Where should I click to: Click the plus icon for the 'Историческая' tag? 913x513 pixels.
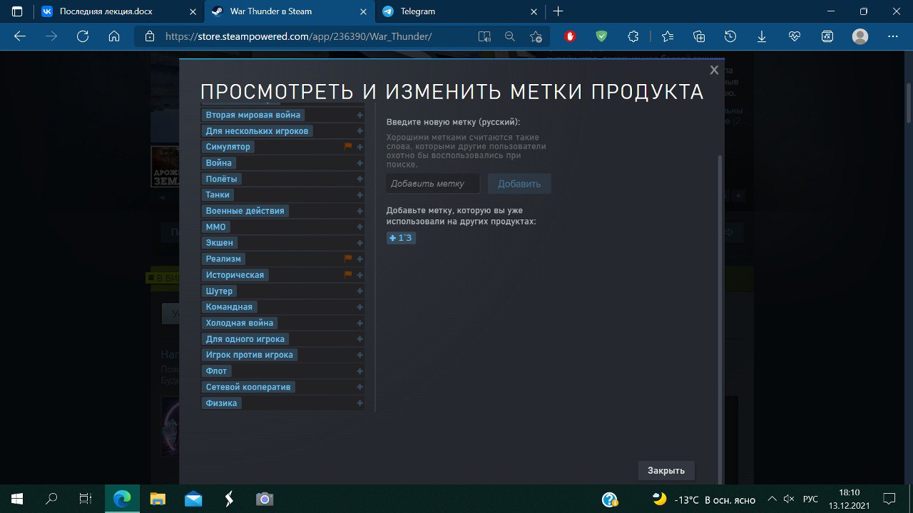[360, 275]
